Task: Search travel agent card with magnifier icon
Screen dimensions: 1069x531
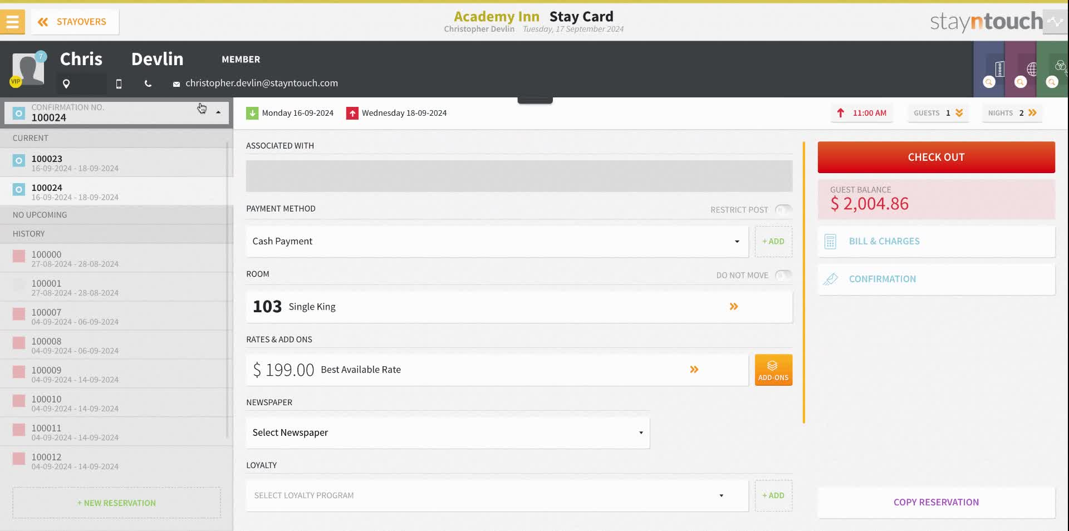Action: tap(1020, 82)
